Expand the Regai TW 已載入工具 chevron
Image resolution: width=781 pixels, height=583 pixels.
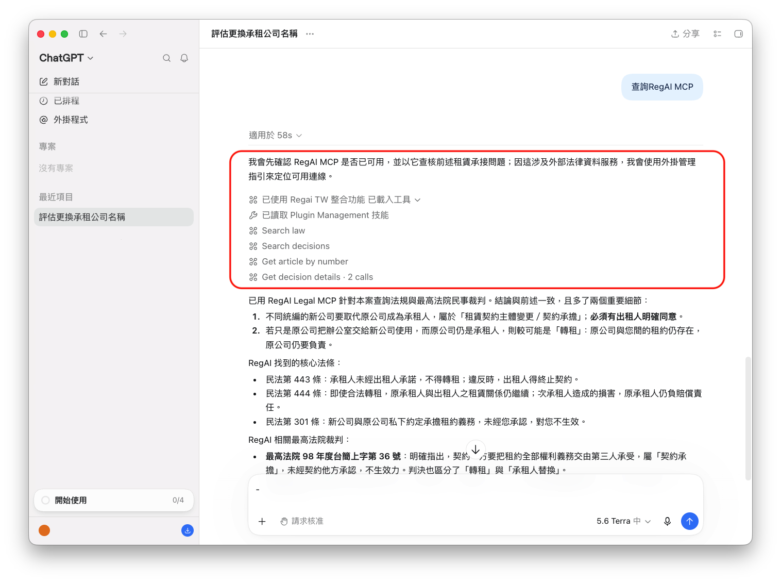418,200
